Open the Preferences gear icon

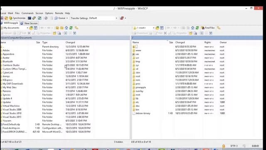click(x=46, y=18)
